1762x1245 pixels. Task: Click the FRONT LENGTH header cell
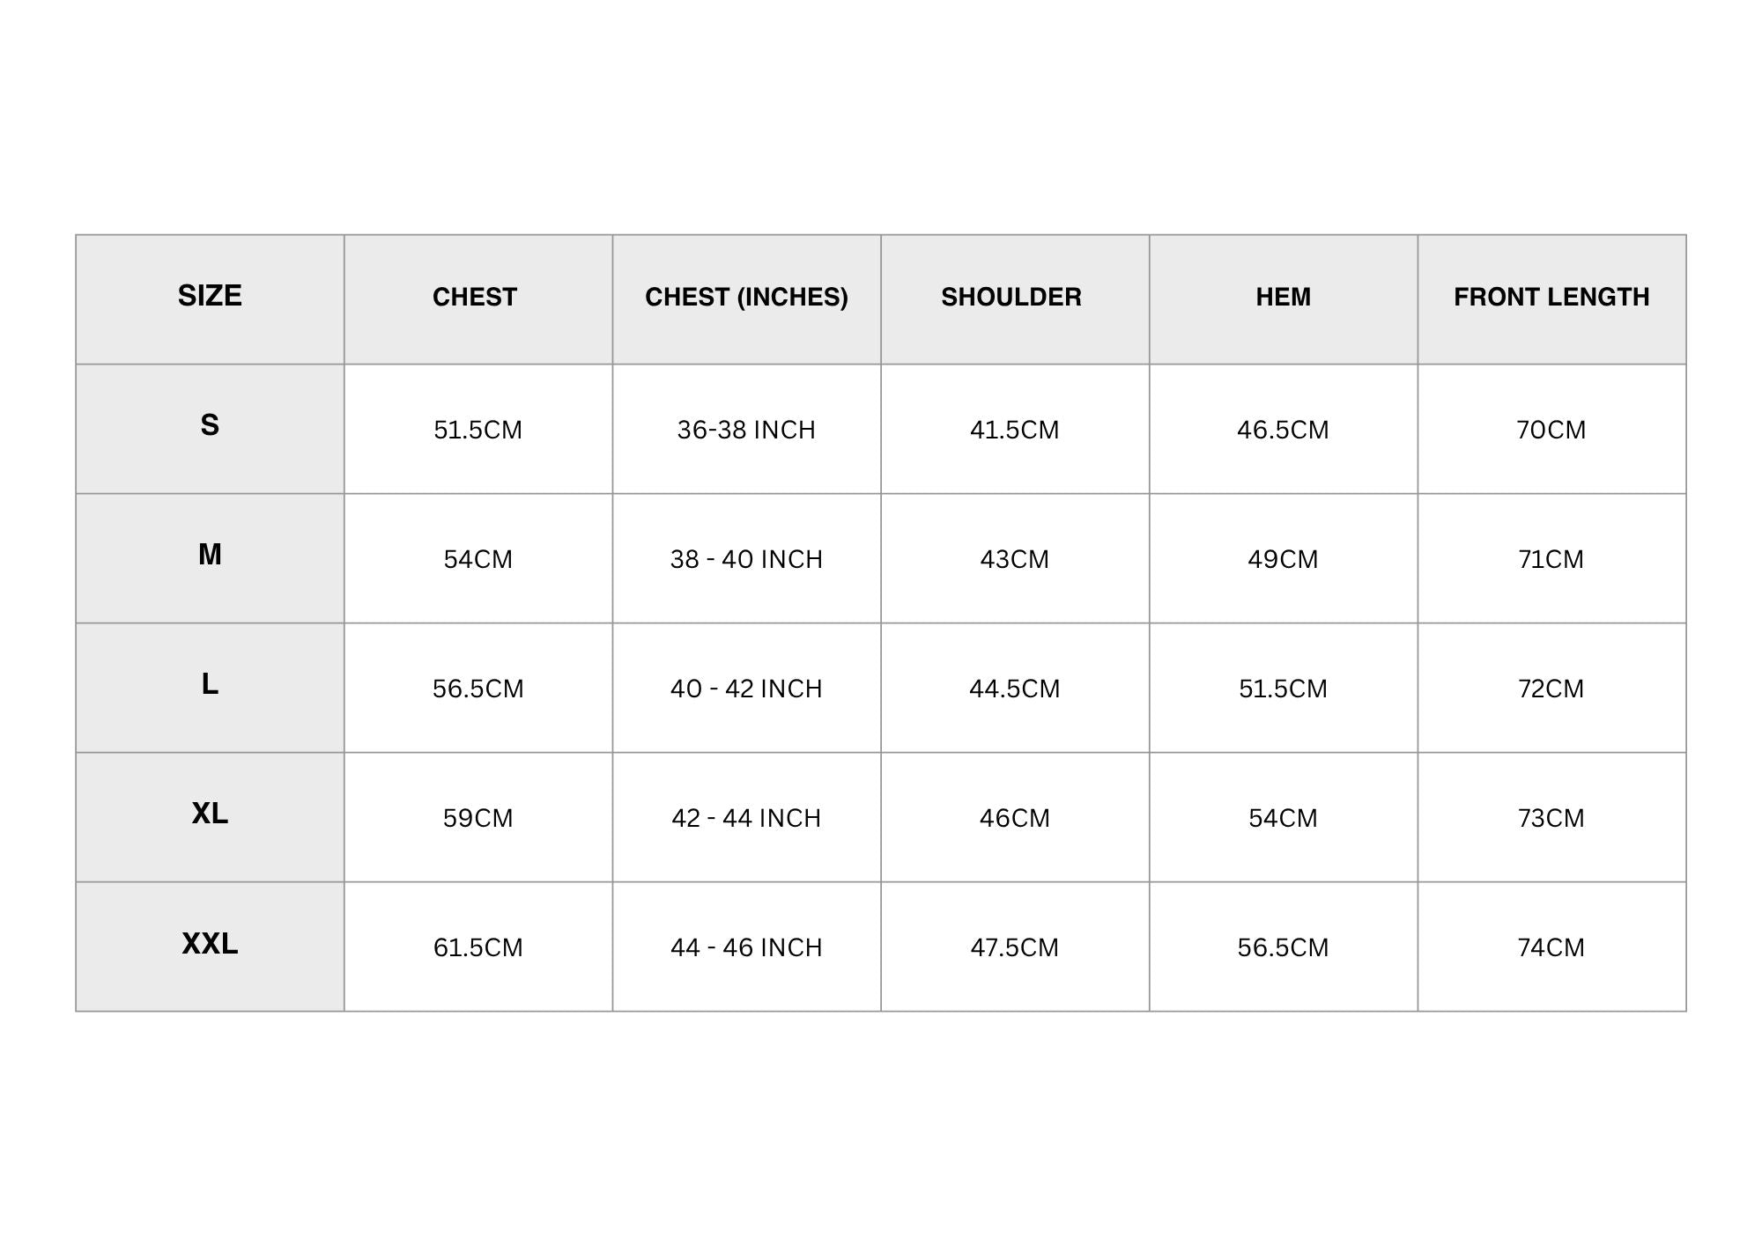[1551, 298]
